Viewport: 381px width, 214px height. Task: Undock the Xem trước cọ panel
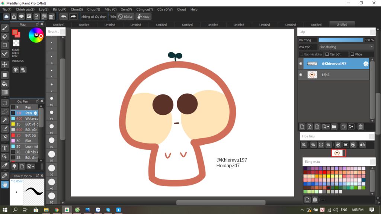(37, 176)
